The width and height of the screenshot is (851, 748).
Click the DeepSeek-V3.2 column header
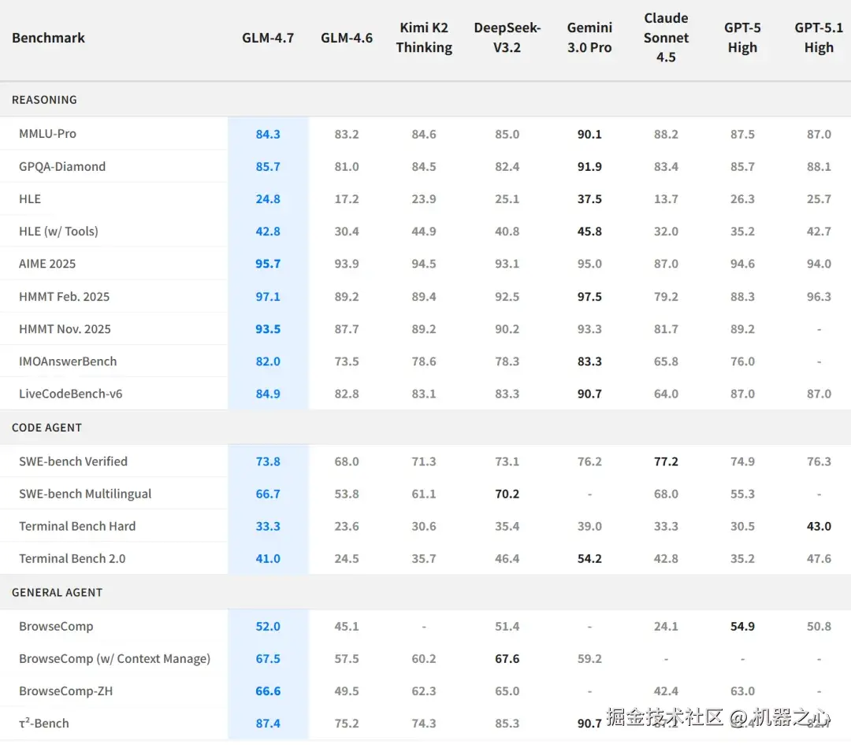507,38
